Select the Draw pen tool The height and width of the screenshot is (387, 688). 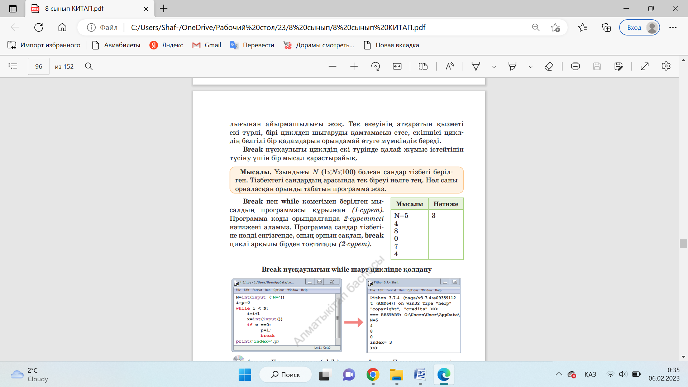(476, 66)
